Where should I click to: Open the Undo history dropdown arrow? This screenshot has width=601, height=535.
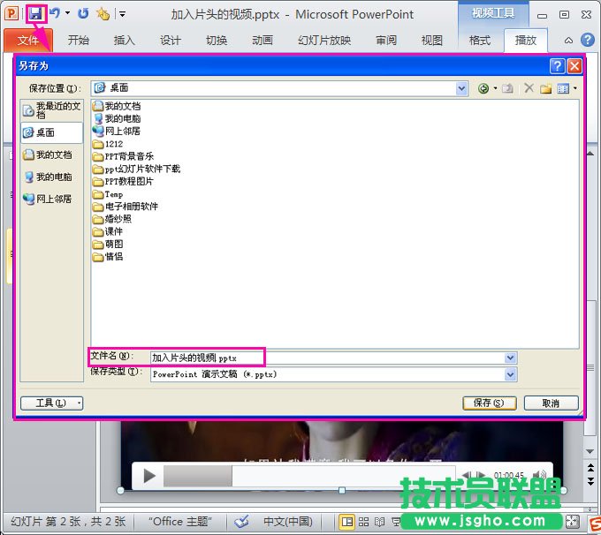[x=68, y=13]
